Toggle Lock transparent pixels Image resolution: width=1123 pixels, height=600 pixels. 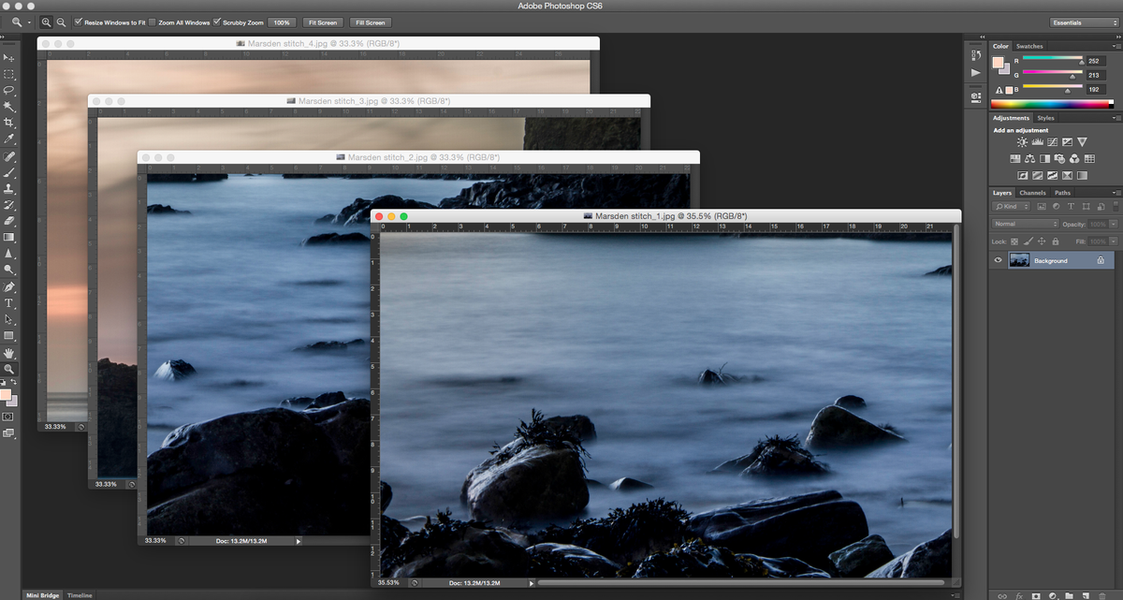click(x=1014, y=241)
